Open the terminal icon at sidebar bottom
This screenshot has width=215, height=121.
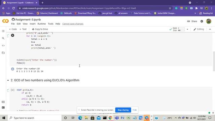[3, 108]
